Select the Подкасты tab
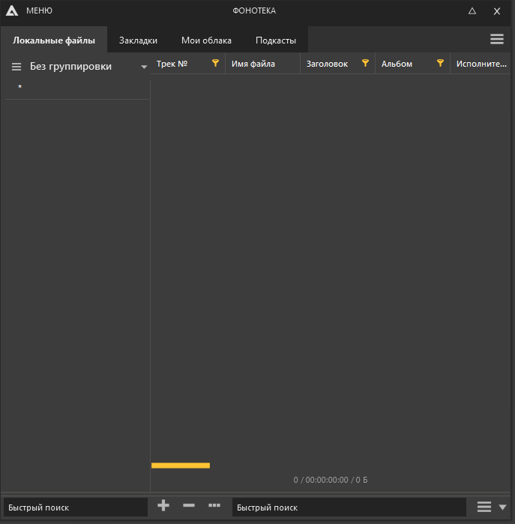This screenshot has width=515, height=524. pyautogui.click(x=275, y=40)
